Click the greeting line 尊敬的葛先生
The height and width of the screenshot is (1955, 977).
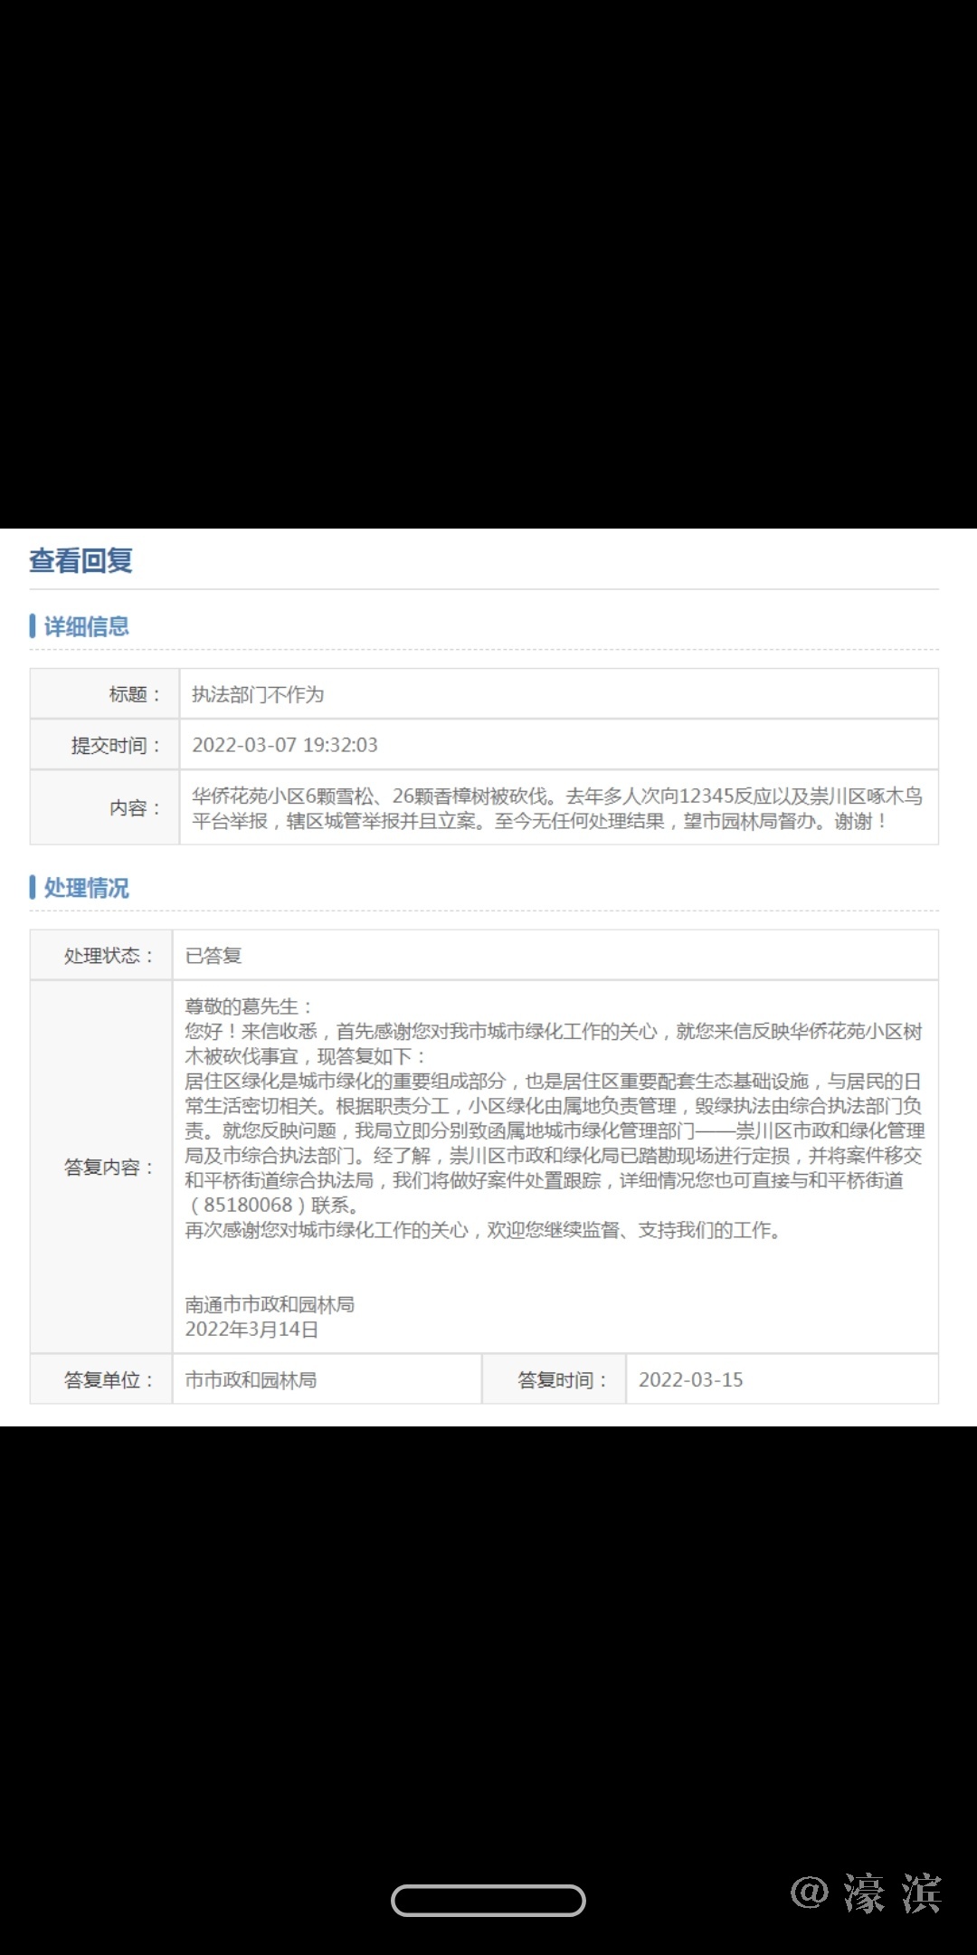[x=248, y=1006]
